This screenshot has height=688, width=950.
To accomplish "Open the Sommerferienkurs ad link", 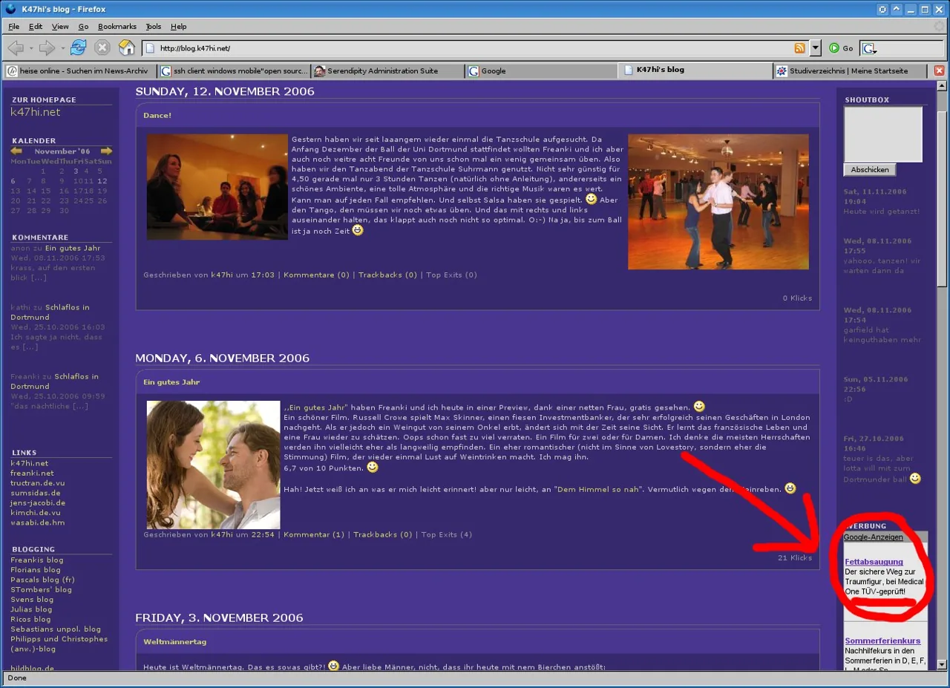I will [x=882, y=641].
